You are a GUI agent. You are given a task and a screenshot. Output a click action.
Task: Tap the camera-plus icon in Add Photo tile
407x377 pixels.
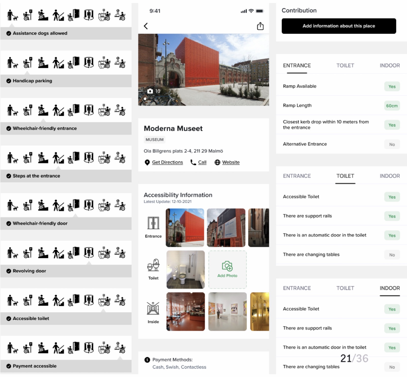pyautogui.click(x=227, y=266)
